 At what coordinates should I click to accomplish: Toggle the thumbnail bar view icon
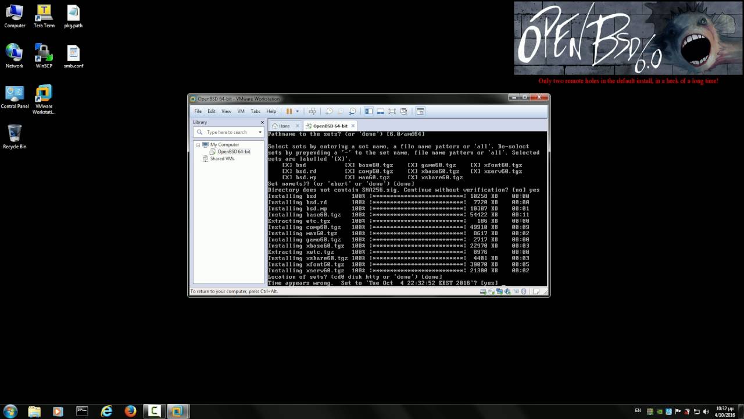click(x=380, y=111)
